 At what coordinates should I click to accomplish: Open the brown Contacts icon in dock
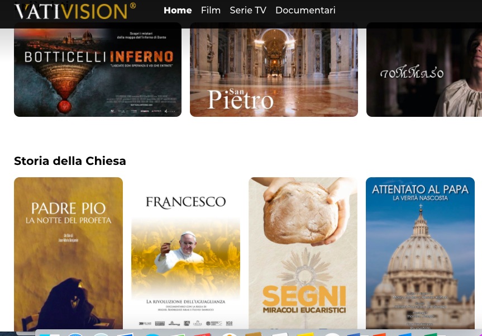[254, 334]
